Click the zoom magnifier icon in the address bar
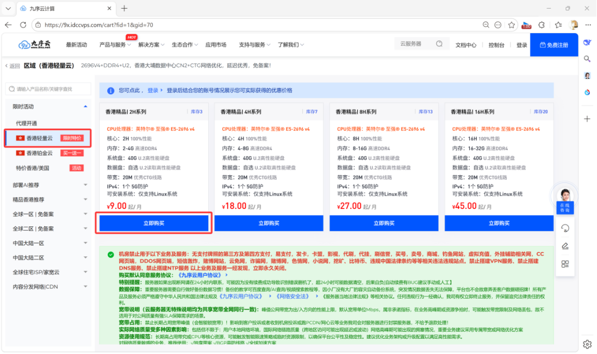The width and height of the screenshot is (597, 354). click(486, 25)
